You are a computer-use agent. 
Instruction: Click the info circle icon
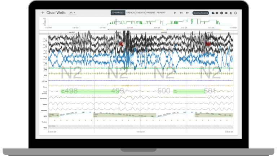[x=221, y=13]
